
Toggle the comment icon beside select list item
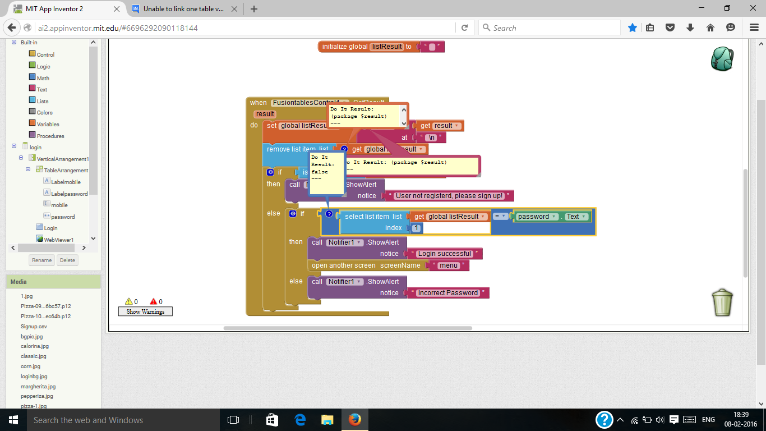tap(329, 214)
